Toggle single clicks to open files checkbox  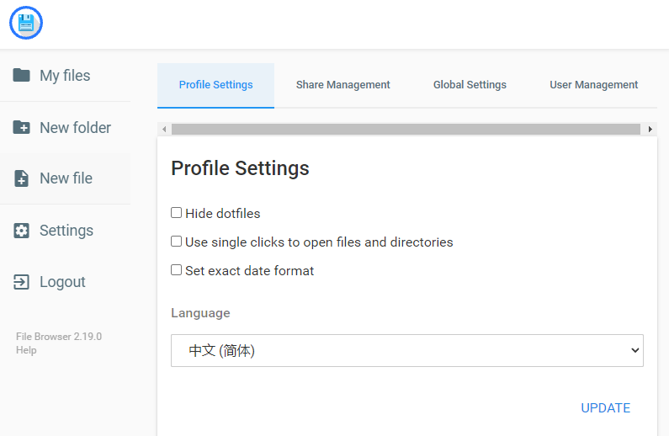177,242
